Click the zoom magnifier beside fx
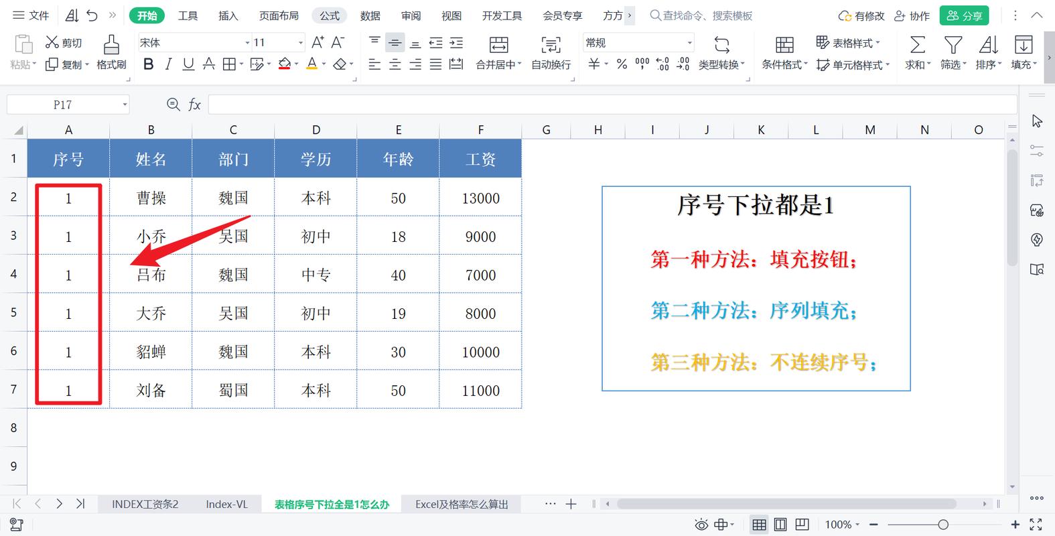The image size is (1055, 536). (173, 105)
